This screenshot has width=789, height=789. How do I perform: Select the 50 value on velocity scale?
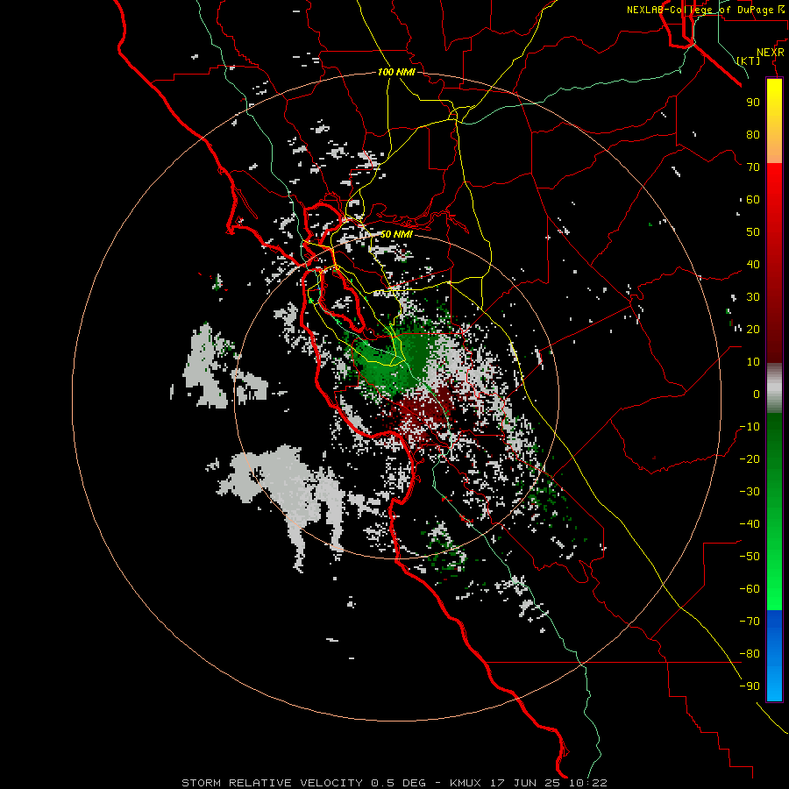(753, 232)
